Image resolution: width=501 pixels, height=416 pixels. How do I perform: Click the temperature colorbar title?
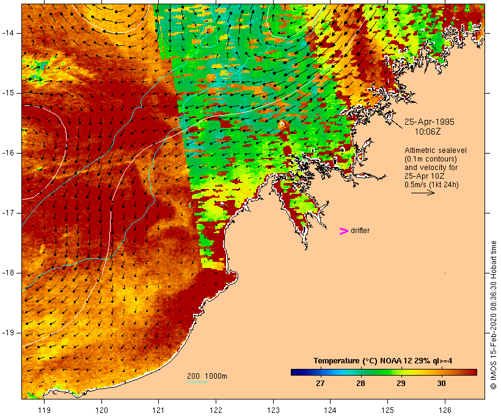383,361
